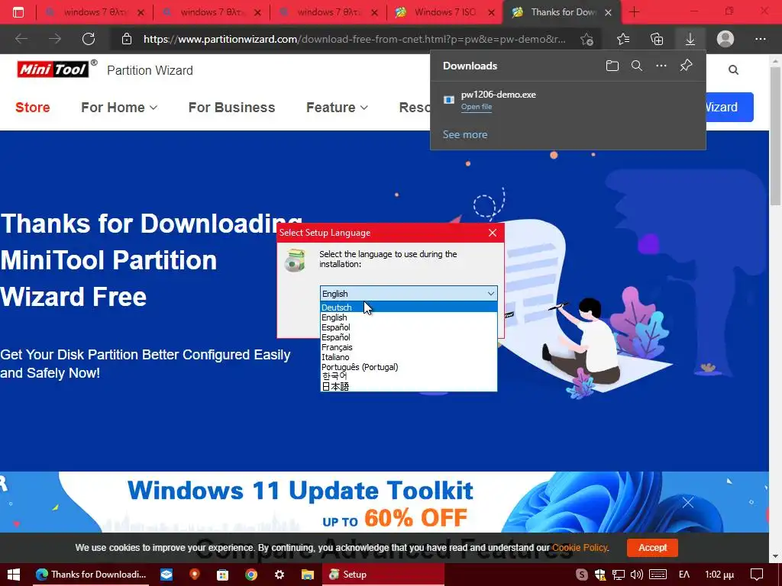Click the browser forward arrow
Viewport: 782px width, 586px height.
55,39
